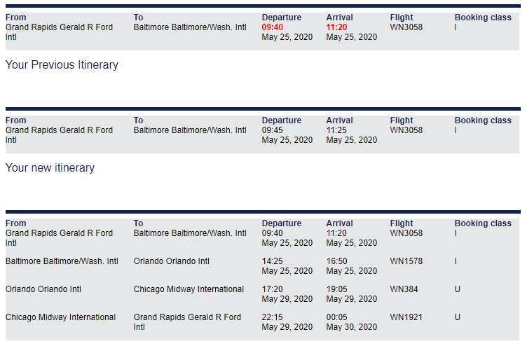This screenshot has width=527, height=346.
Task: Click flight number WN1578
Action: (406, 261)
